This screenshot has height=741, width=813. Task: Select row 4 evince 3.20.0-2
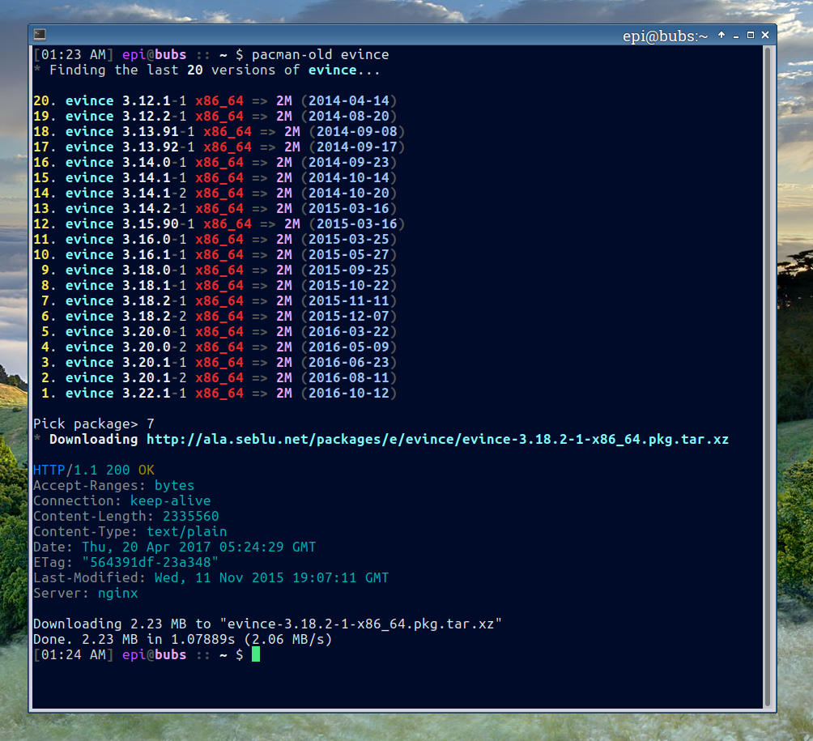[219, 347]
